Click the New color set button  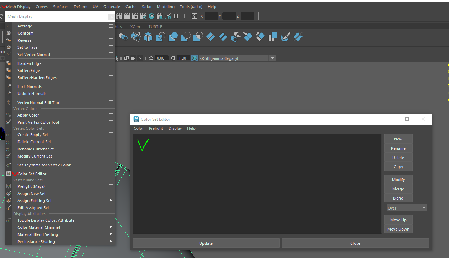tap(398, 139)
